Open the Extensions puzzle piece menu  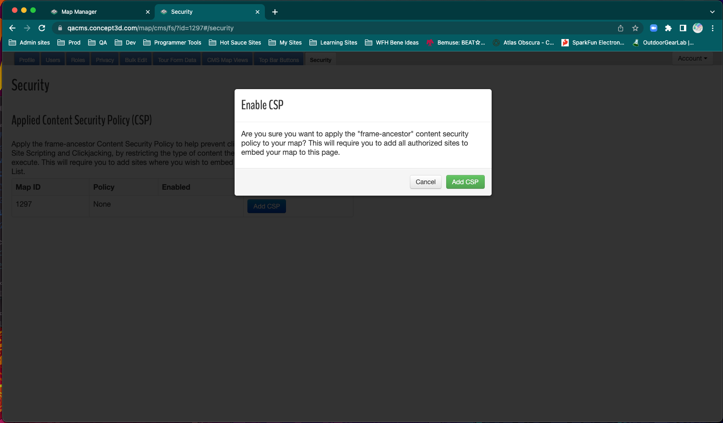668,28
